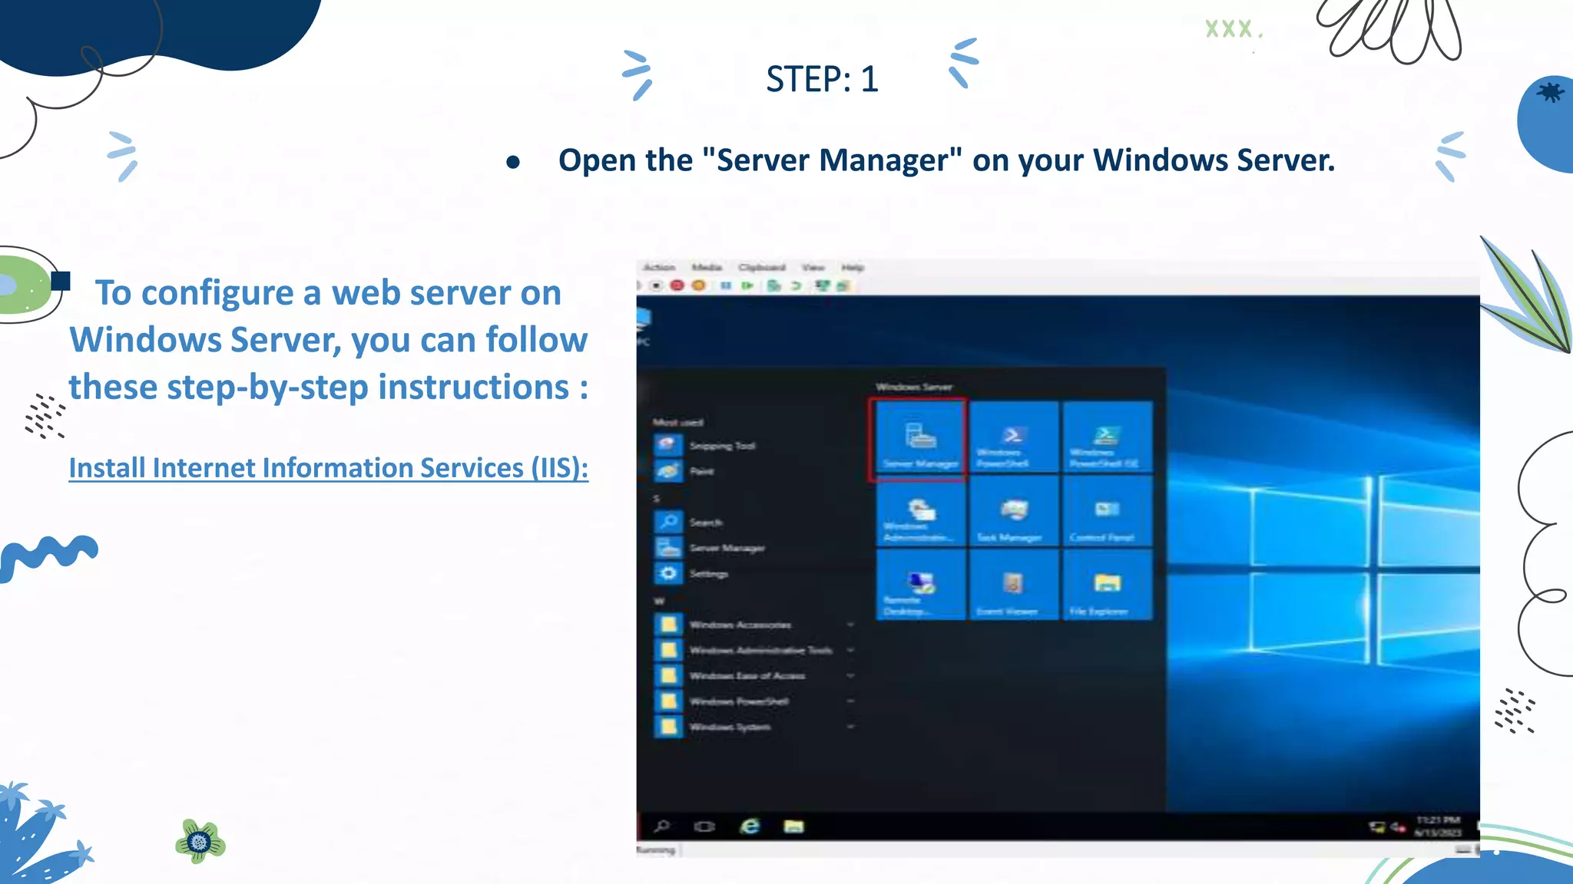Click the red Shut Down toolbar button
The image size is (1573, 884).
pyautogui.click(x=677, y=285)
